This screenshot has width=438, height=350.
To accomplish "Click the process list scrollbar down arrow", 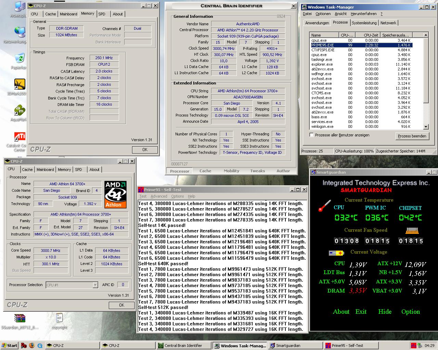I will (x=426, y=127).
